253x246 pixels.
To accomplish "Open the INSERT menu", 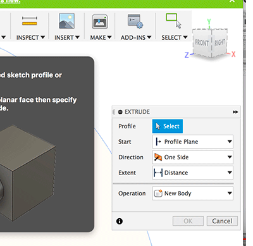I will tap(67, 37).
